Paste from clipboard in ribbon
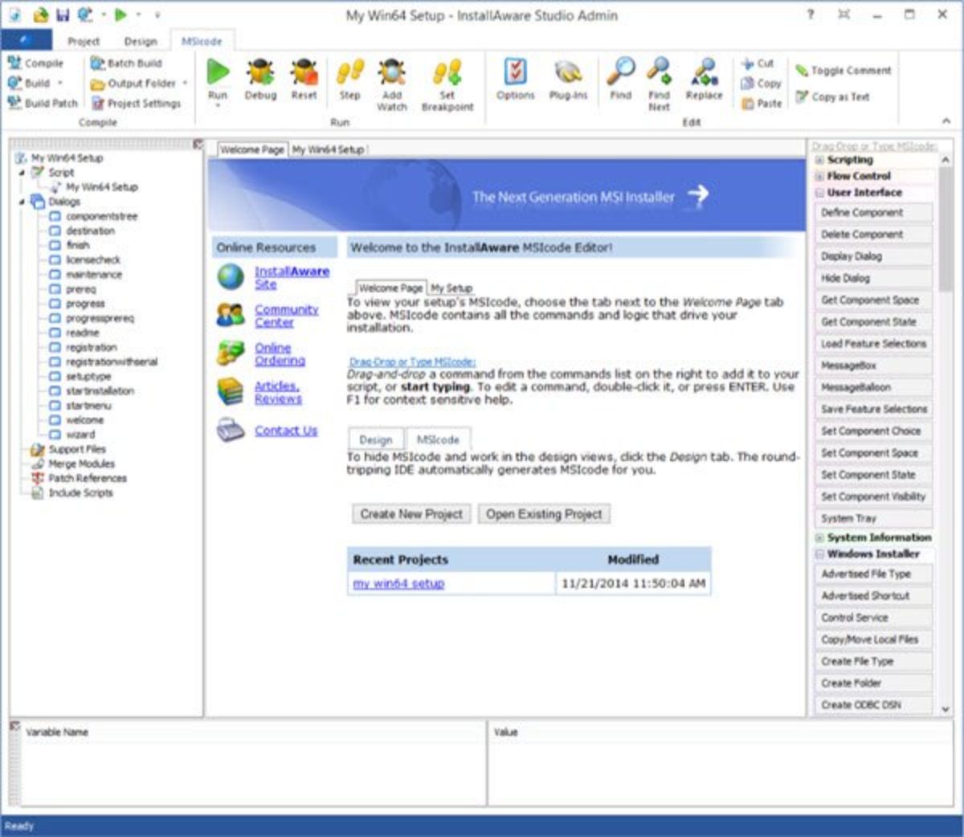Screen dimensions: 964x837 762,104
